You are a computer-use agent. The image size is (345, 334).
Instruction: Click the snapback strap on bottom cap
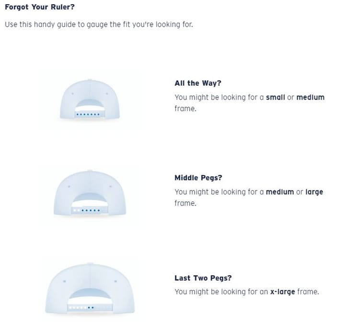tap(90, 307)
